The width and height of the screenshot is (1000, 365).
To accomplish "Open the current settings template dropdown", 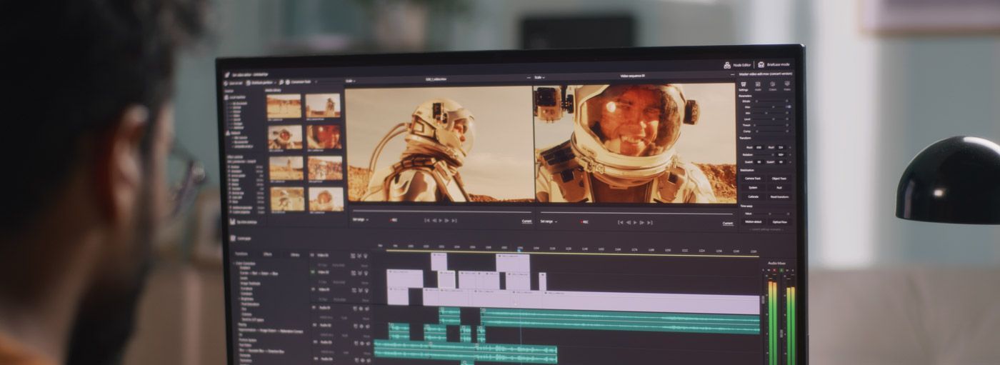I will point(768,229).
